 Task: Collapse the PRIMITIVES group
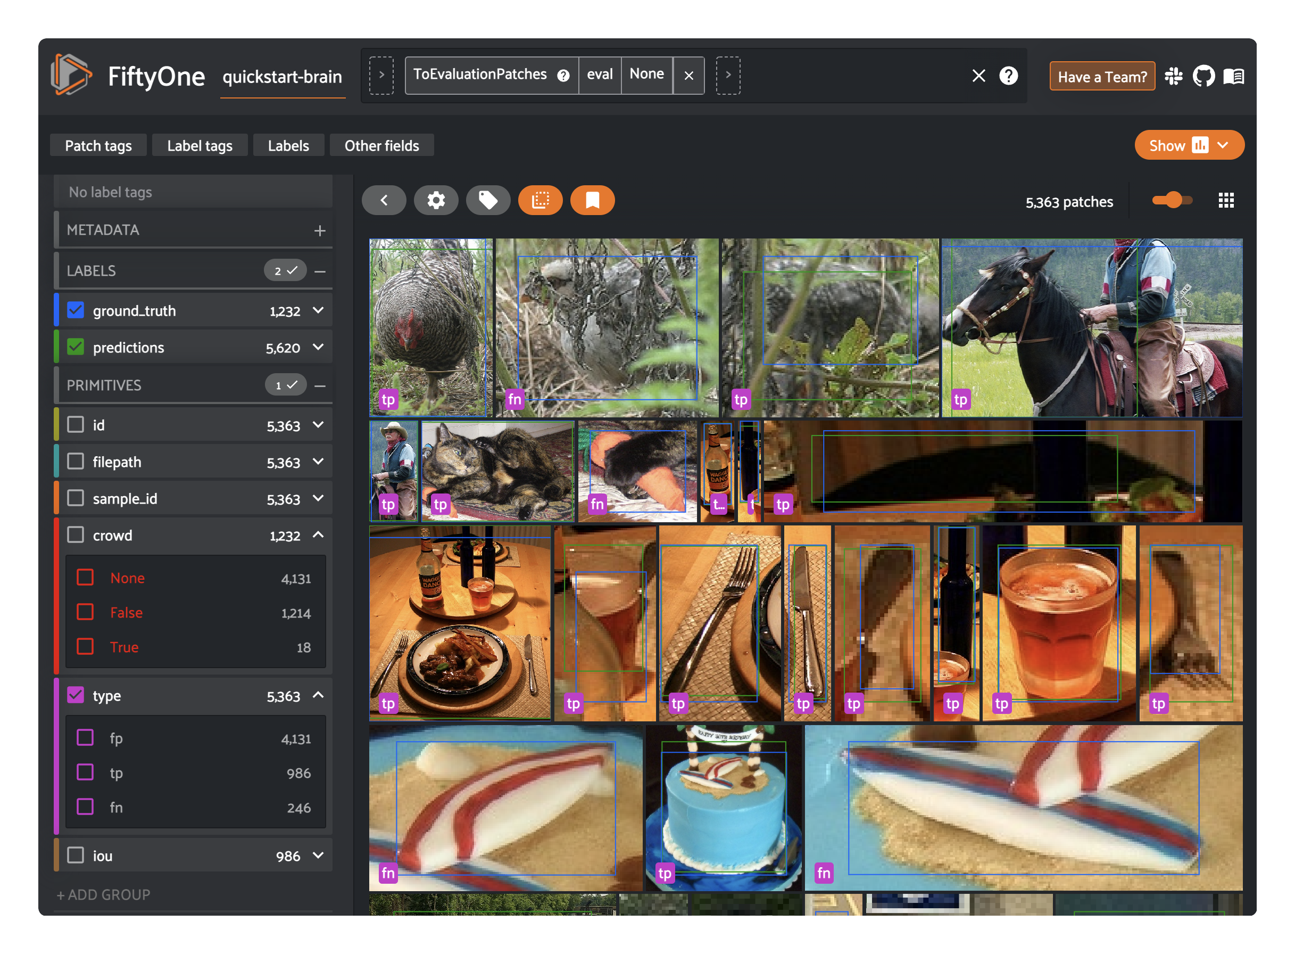pos(320,385)
